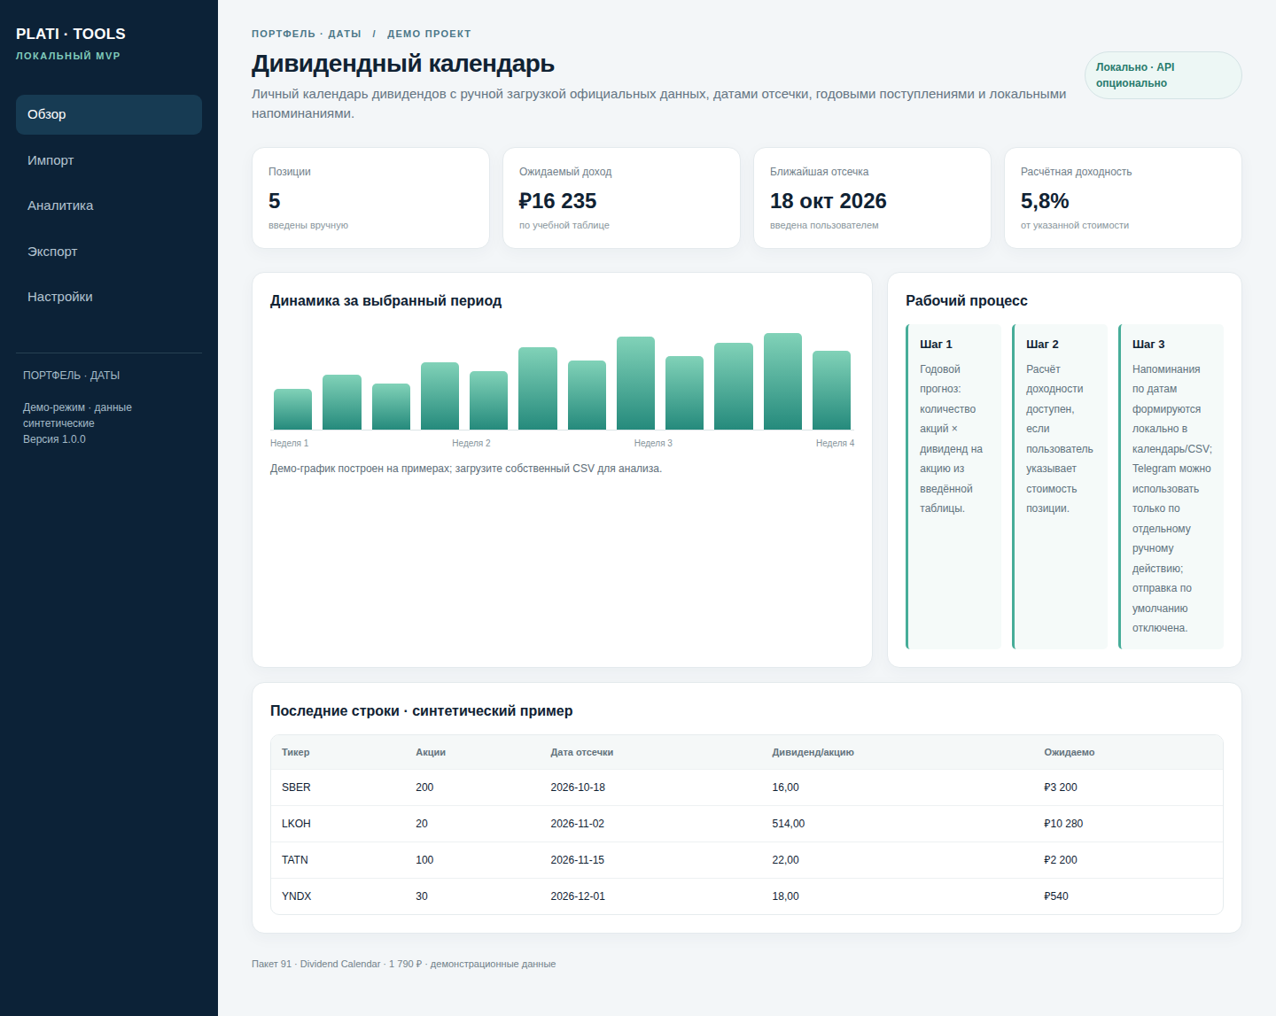This screenshot has width=1276, height=1016.
Task: Select the Шаг 1 workflow card
Action: [953, 486]
